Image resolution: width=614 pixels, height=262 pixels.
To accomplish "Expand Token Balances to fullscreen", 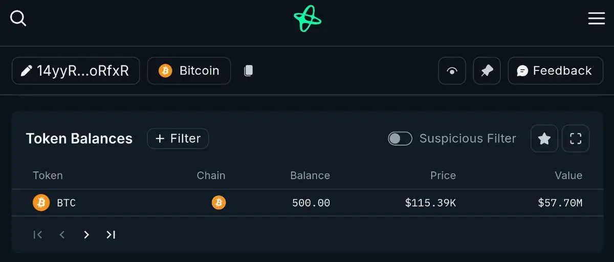I will click(x=576, y=138).
